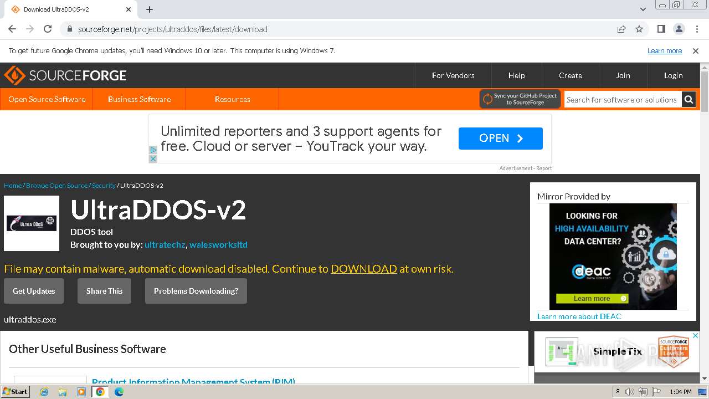
Task: Open the tab search chevron
Action: point(643,9)
